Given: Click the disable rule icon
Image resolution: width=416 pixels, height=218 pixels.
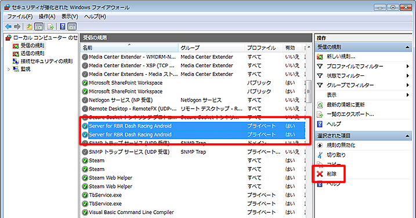Looking at the screenshot, I should click(320, 146).
